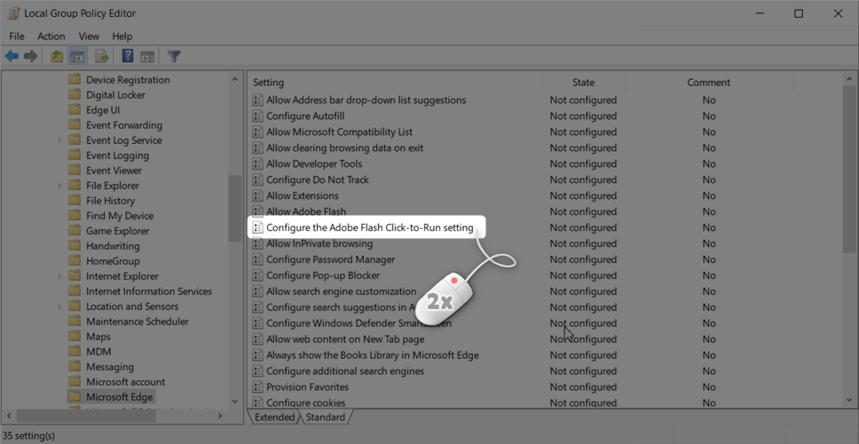Sort by the Comment column header
Screen dimensions: 859x444
(x=708, y=83)
